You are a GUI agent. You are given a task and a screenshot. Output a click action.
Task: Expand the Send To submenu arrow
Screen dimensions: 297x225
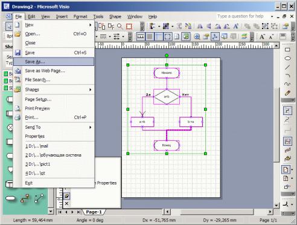pos(91,128)
